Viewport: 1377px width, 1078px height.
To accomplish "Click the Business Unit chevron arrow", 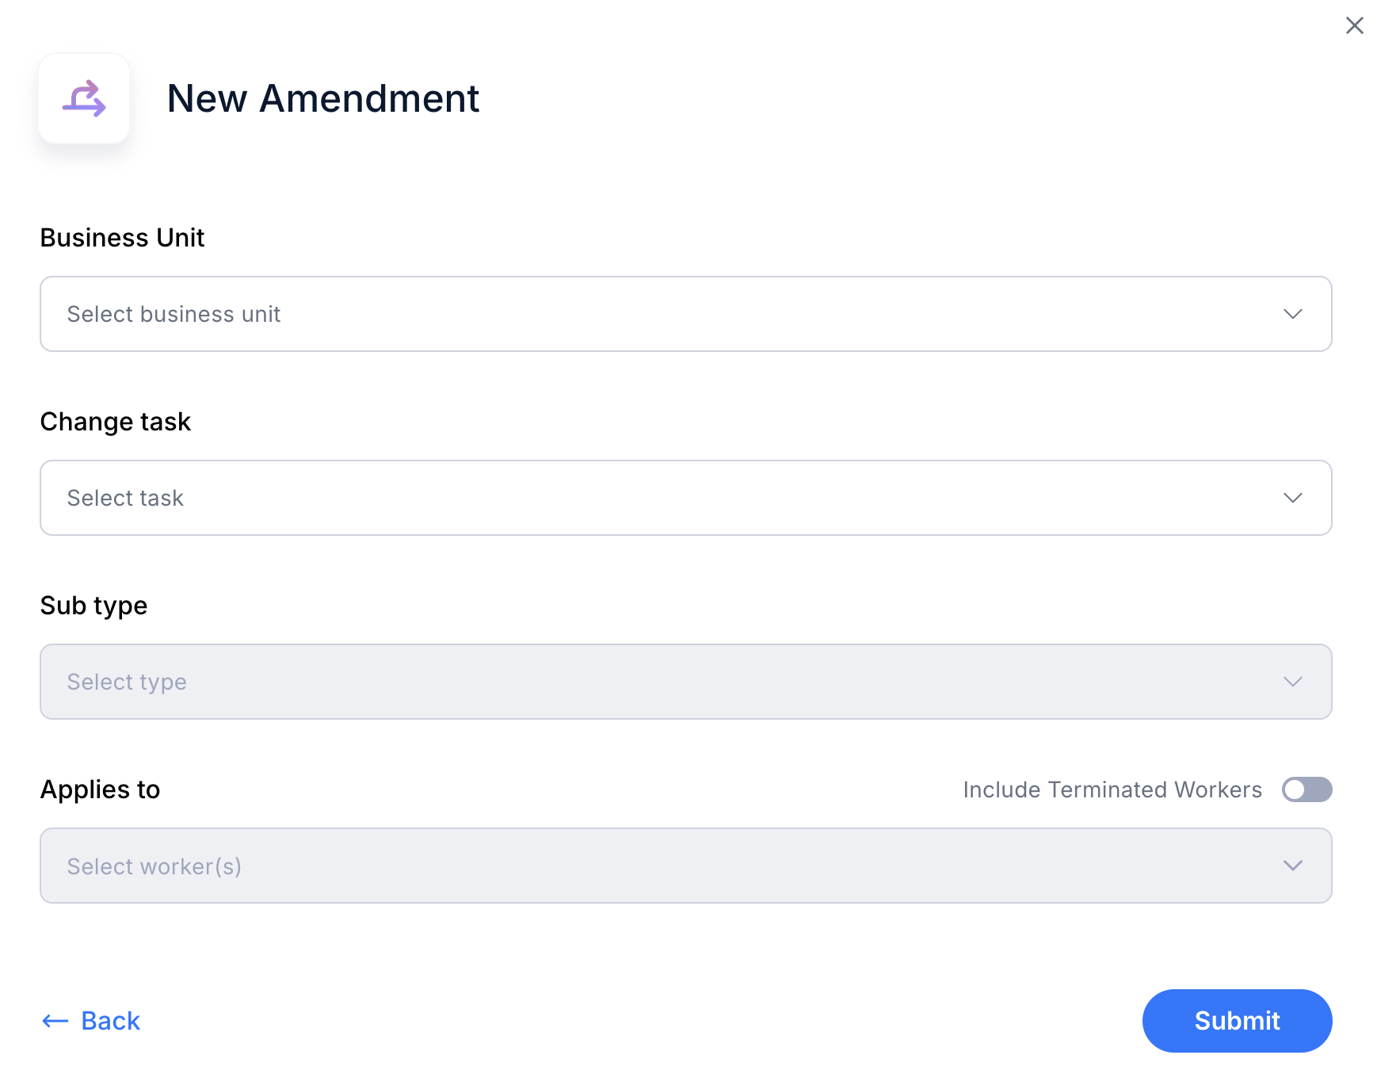I will coord(1292,314).
